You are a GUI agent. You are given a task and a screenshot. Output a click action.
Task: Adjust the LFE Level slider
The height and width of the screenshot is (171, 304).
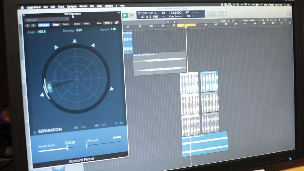coord(104,144)
